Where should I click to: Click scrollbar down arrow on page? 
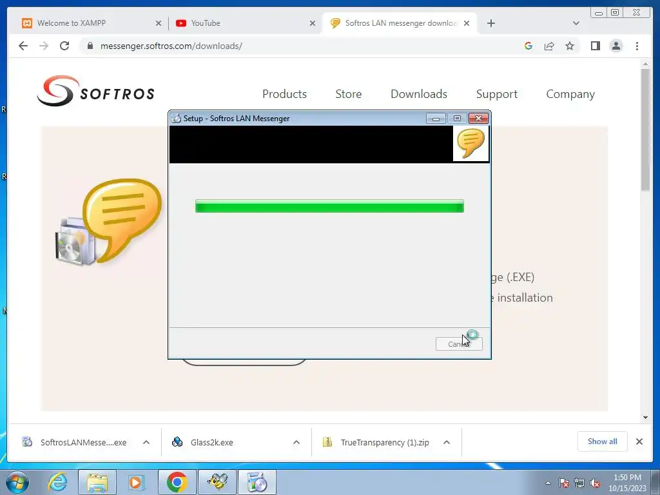click(x=645, y=418)
